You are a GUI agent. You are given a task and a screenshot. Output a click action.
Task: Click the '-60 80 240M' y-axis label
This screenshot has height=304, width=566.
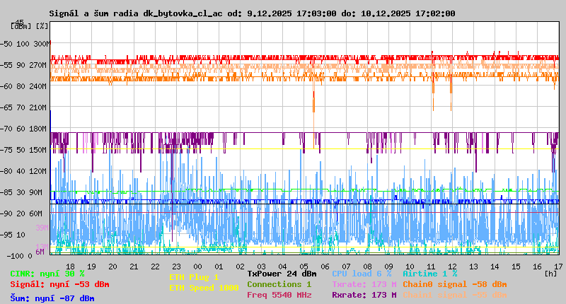point(23,86)
